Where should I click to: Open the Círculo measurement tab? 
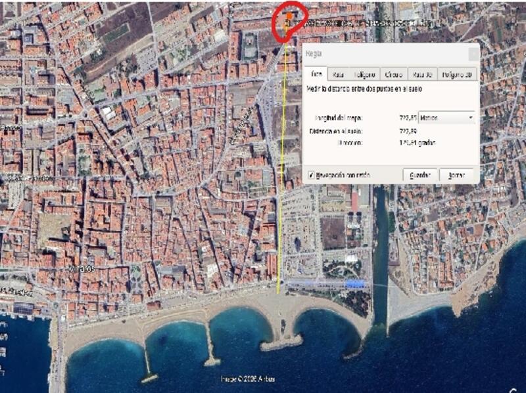[x=394, y=74]
